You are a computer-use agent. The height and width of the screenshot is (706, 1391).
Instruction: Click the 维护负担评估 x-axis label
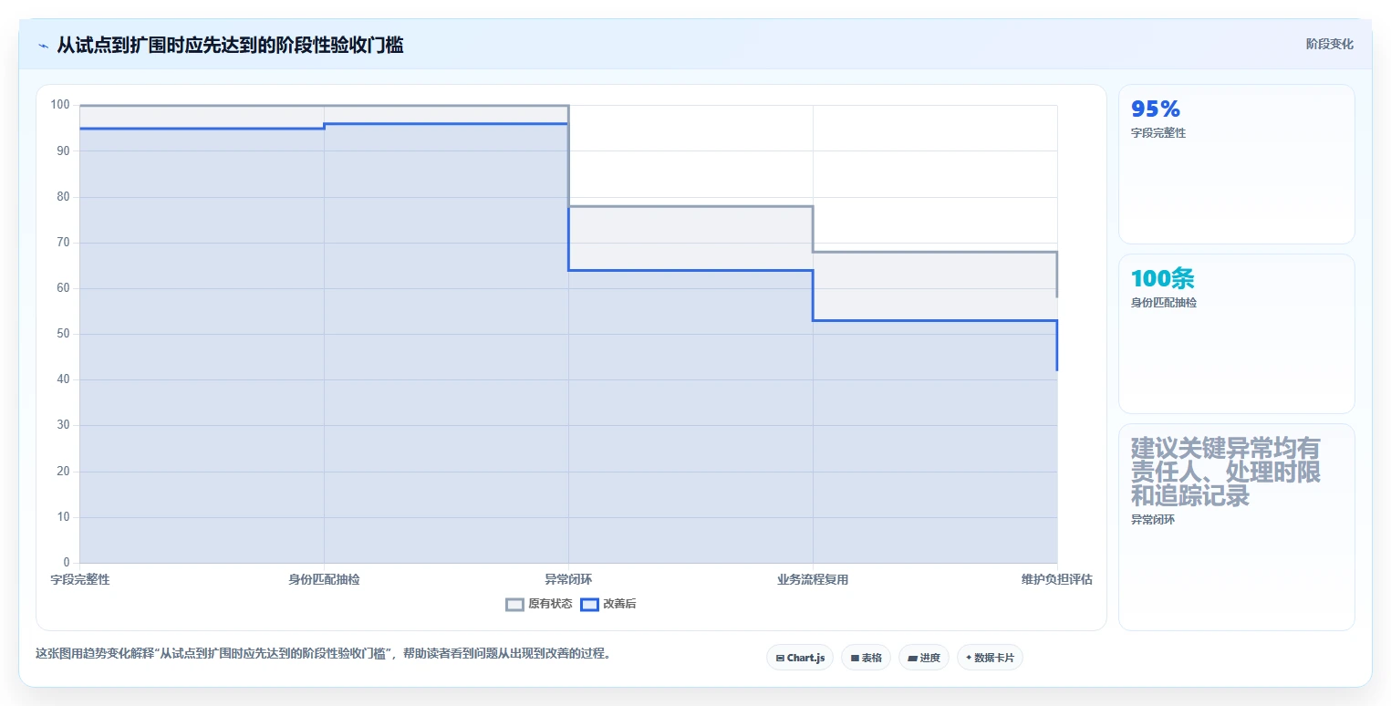tap(1057, 579)
